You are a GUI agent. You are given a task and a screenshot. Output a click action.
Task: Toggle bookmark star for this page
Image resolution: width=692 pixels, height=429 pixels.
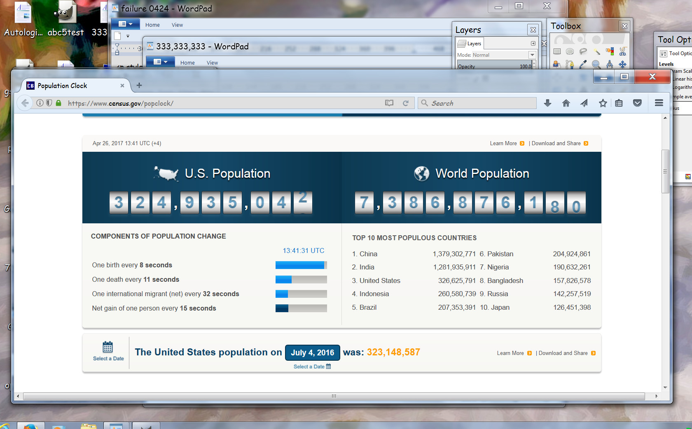coord(603,103)
